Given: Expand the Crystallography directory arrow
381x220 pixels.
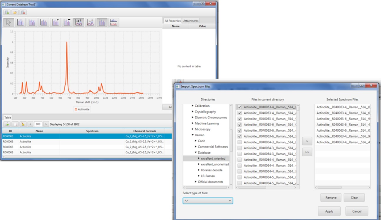Looking at the screenshot, I should (x=193, y=112).
